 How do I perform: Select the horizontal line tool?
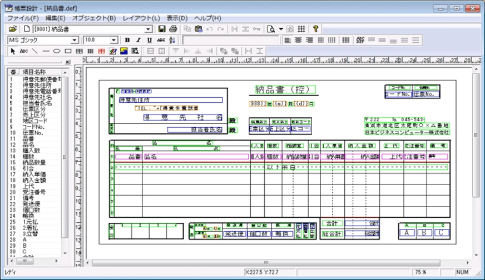click(x=46, y=51)
